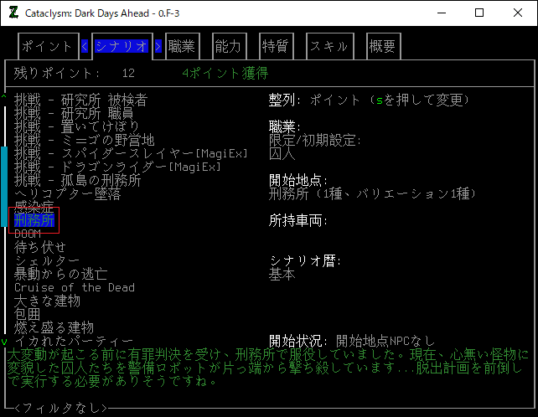This screenshot has height=417, width=538.
Task: Click the フィルタなし filter indicator
Action: 60,408
